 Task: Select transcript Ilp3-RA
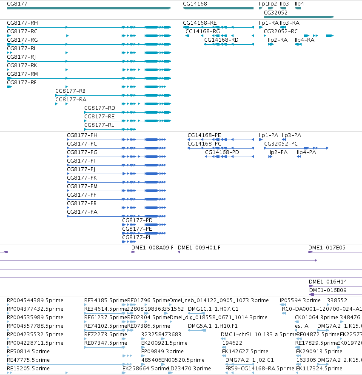pyautogui.click(x=290, y=23)
